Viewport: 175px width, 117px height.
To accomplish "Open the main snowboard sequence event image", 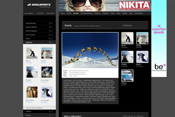I will [x=90, y=50].
